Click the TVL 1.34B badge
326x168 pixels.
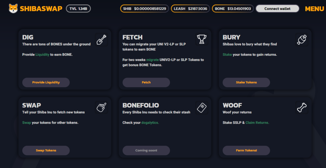(78, 9)
